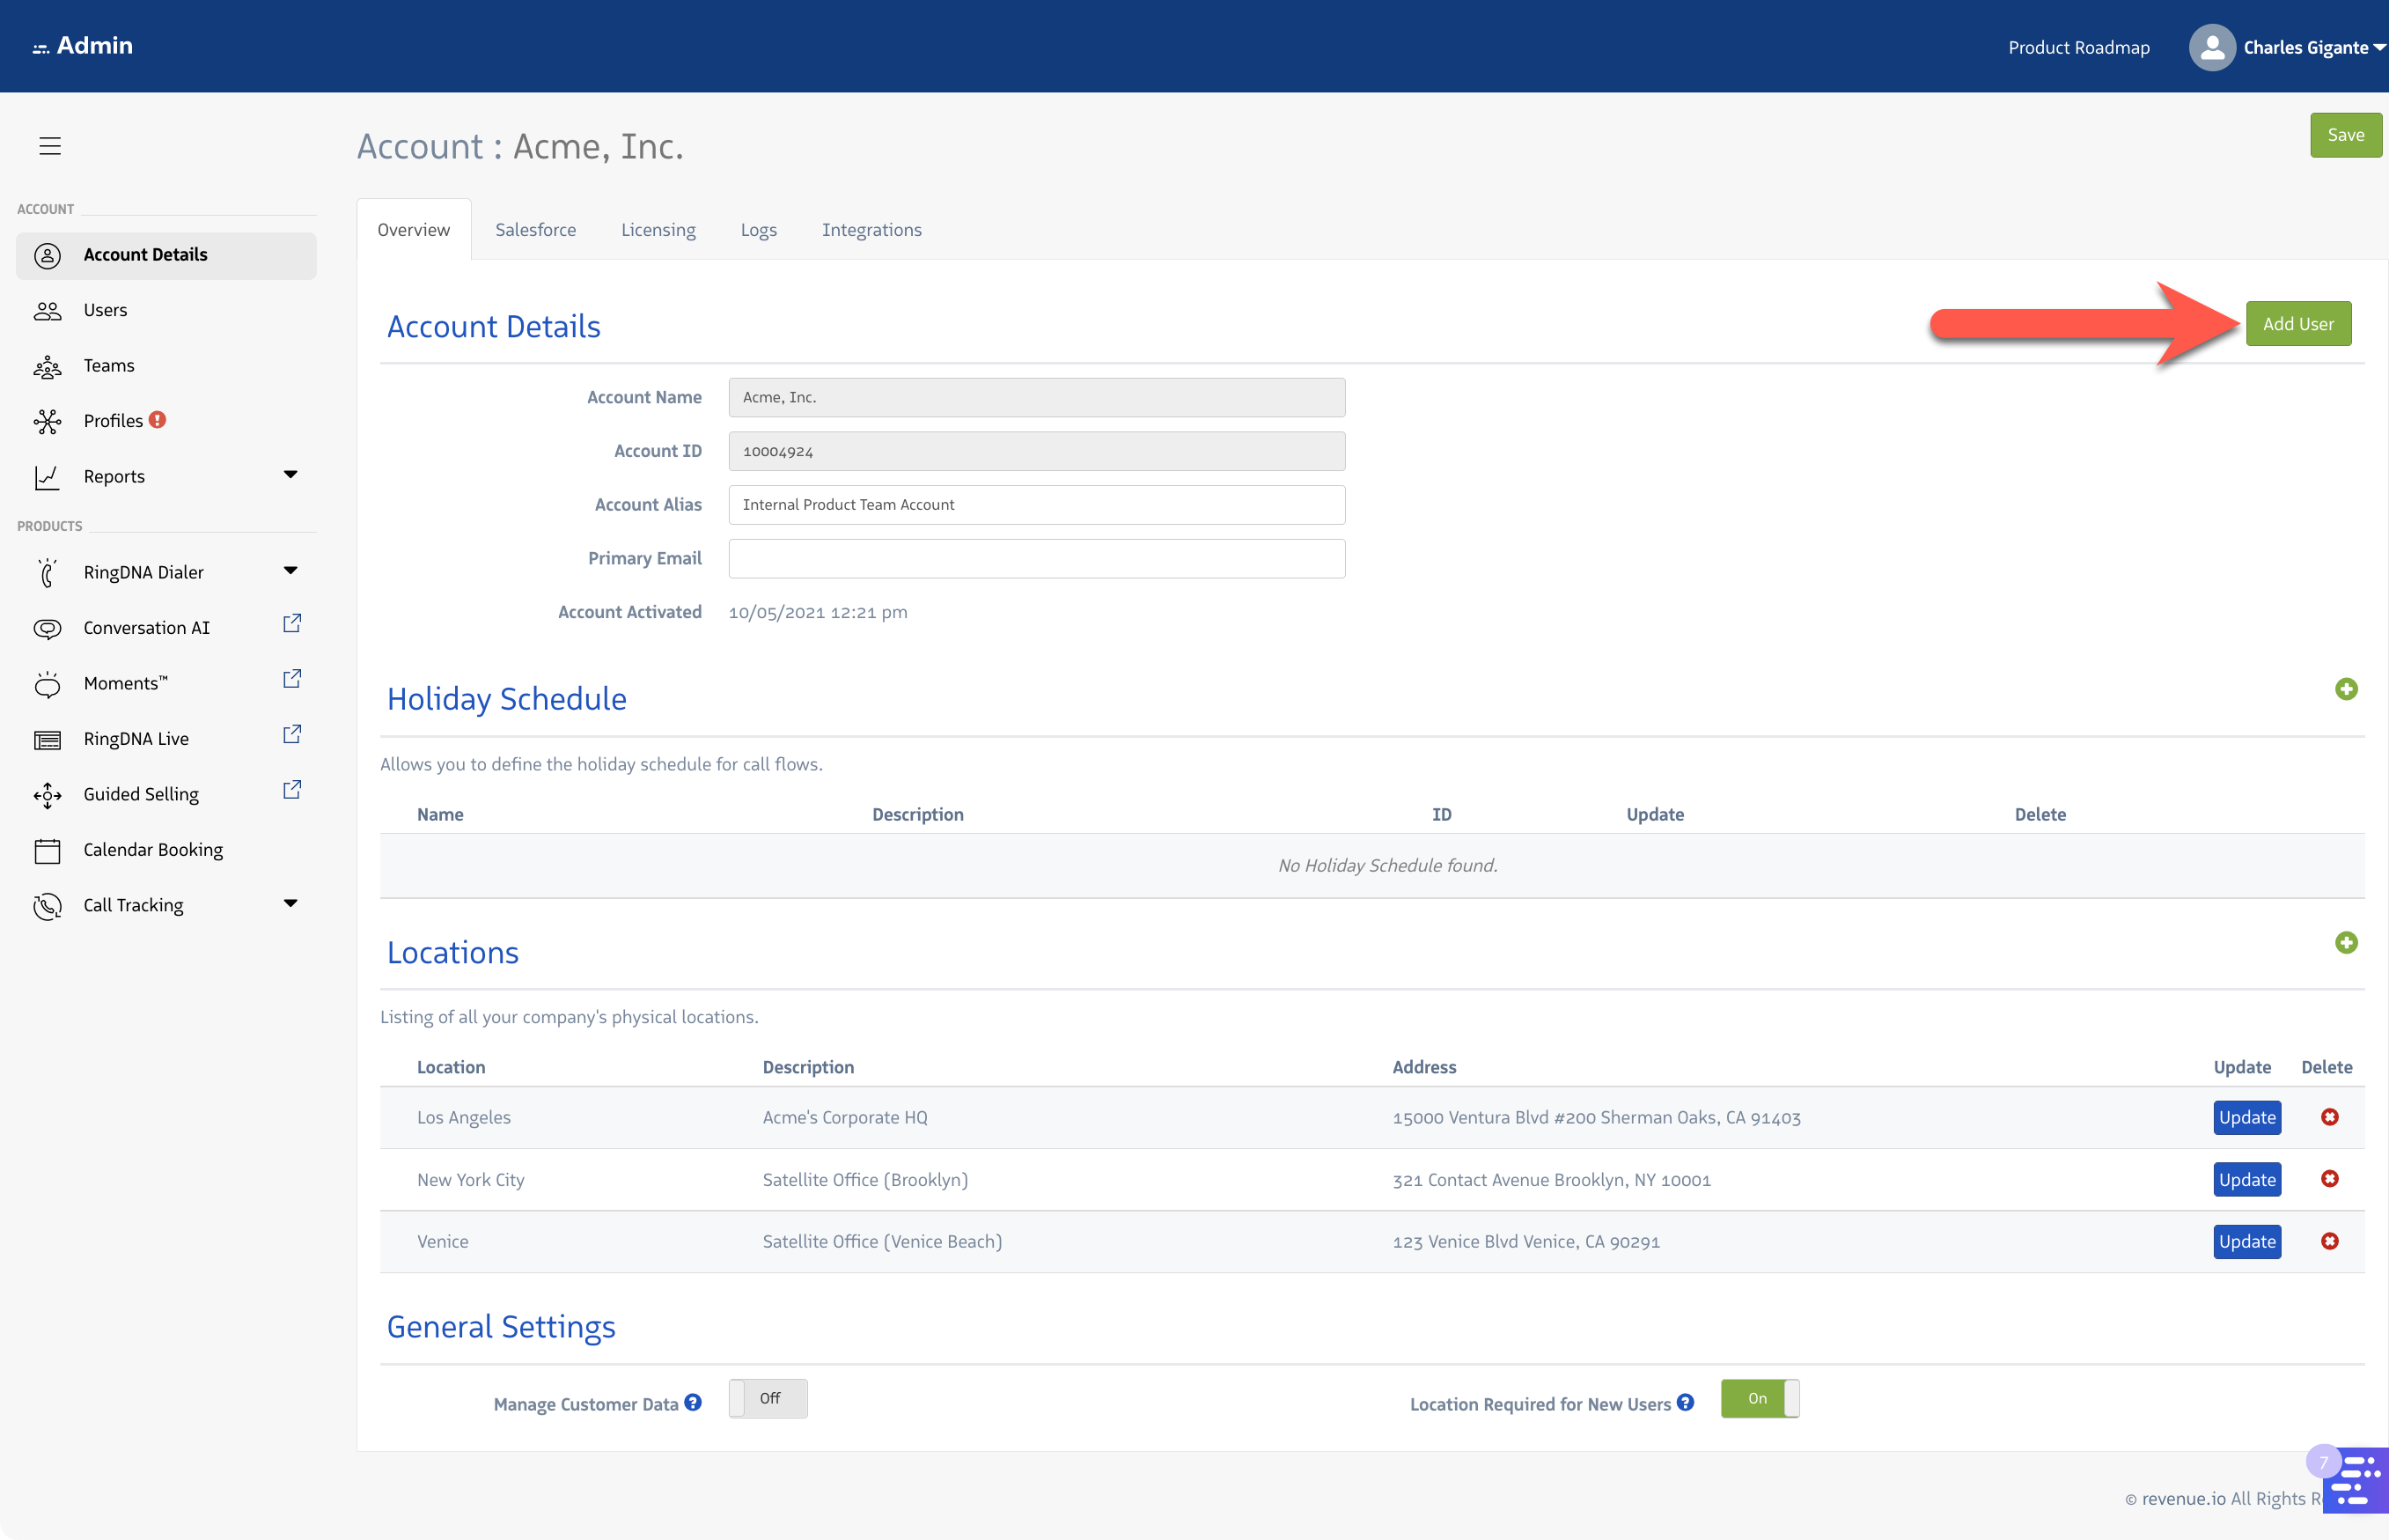Switch to the Integrations tab
The height and width of the screenshot is (1540, 2389).
(x=871, y=230)
